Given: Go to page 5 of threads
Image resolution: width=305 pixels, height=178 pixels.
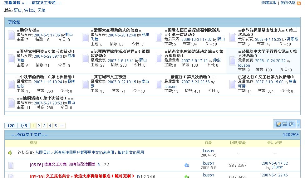Looking at the screenshot, I should 56,126.
